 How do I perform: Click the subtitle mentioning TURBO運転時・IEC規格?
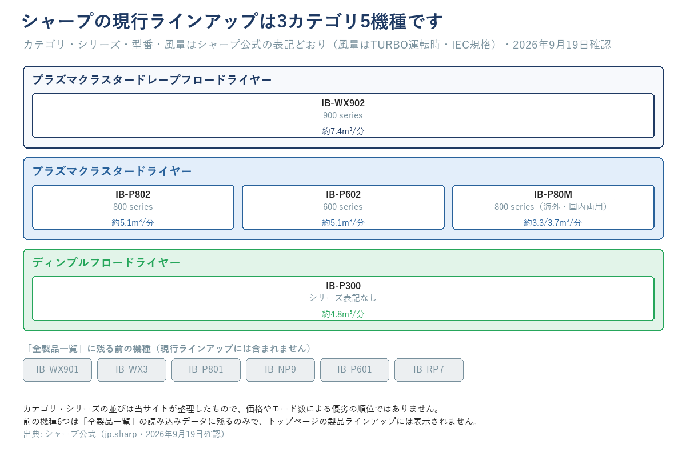317,45
